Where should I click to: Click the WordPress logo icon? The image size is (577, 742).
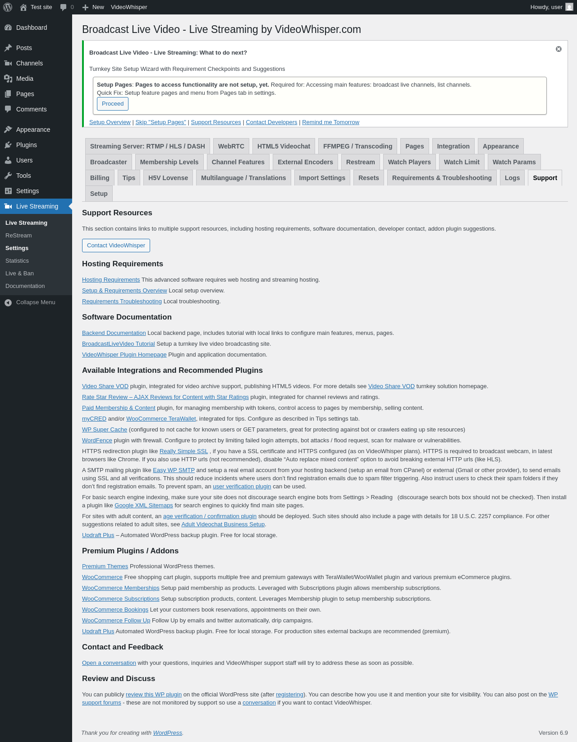click(8, 7)
